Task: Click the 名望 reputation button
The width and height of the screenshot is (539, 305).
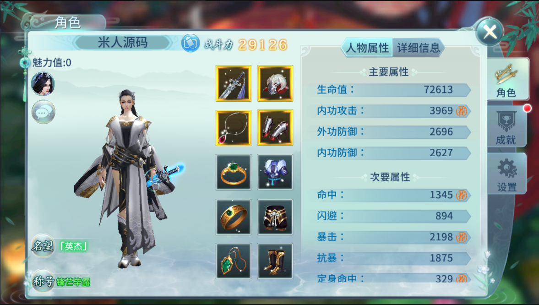Action: 43,246
